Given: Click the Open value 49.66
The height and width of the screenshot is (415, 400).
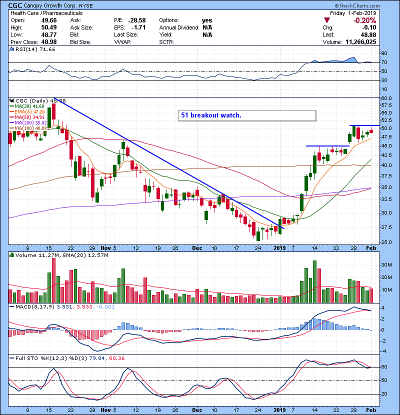Looking at the screenshot, I should [x=49, y=20].
